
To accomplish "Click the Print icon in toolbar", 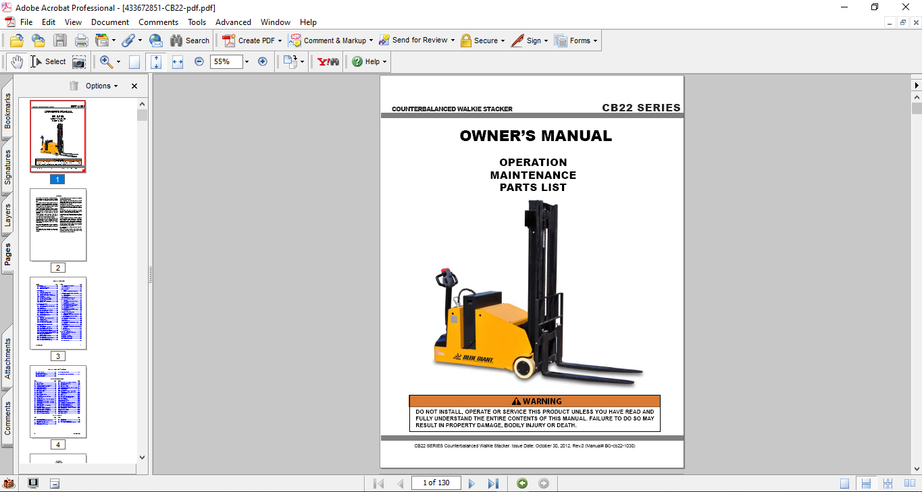I will pyautogui.click(x=82, y=40).
